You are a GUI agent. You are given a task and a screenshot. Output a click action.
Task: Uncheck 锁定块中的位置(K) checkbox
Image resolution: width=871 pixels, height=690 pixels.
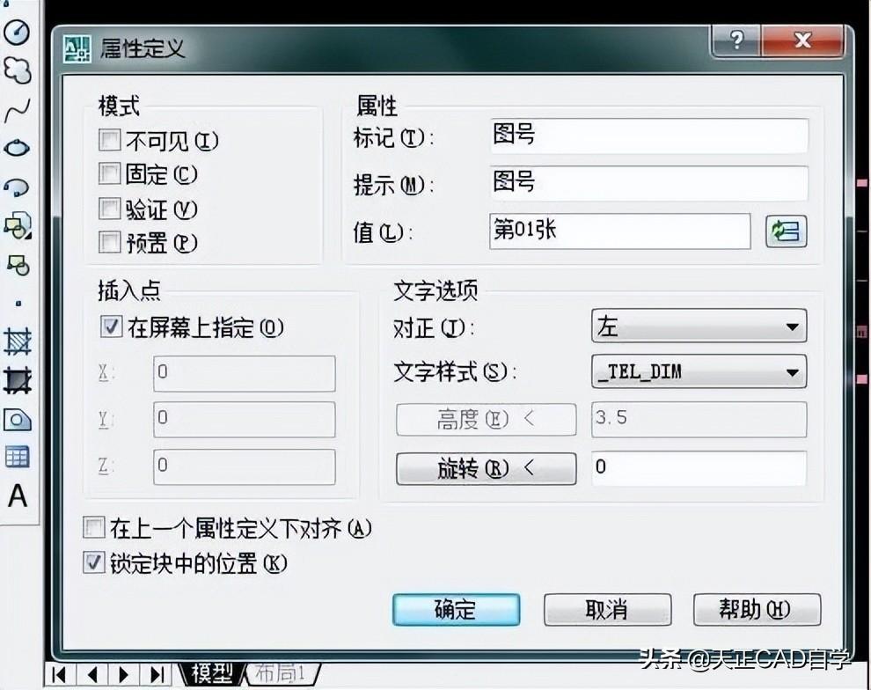click(x=93, y=562)
